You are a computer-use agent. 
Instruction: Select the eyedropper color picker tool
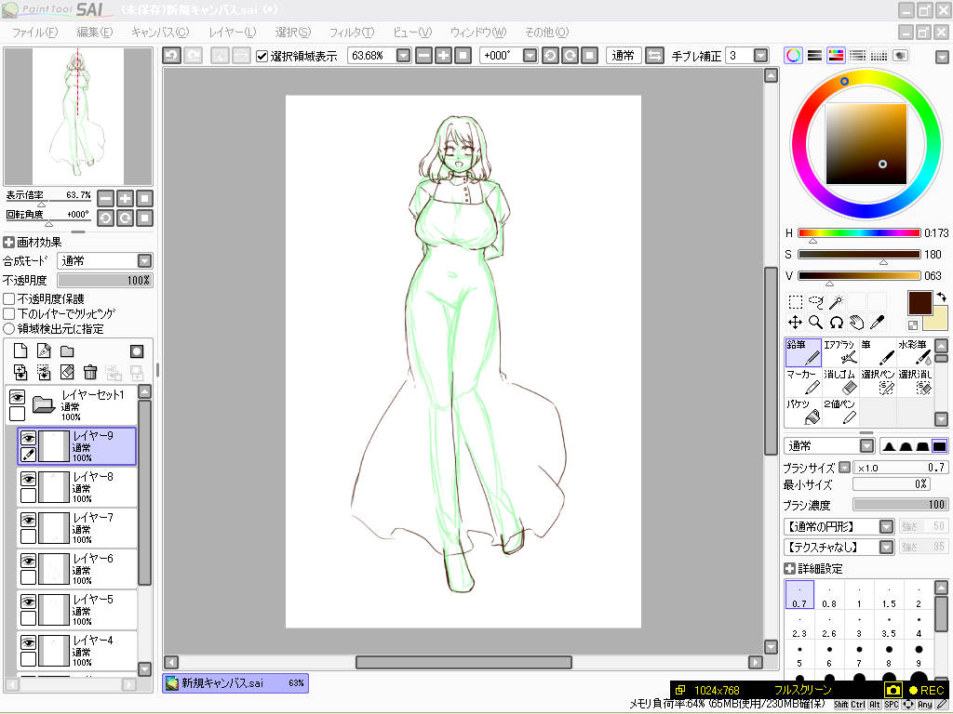(x=876, y=323)
